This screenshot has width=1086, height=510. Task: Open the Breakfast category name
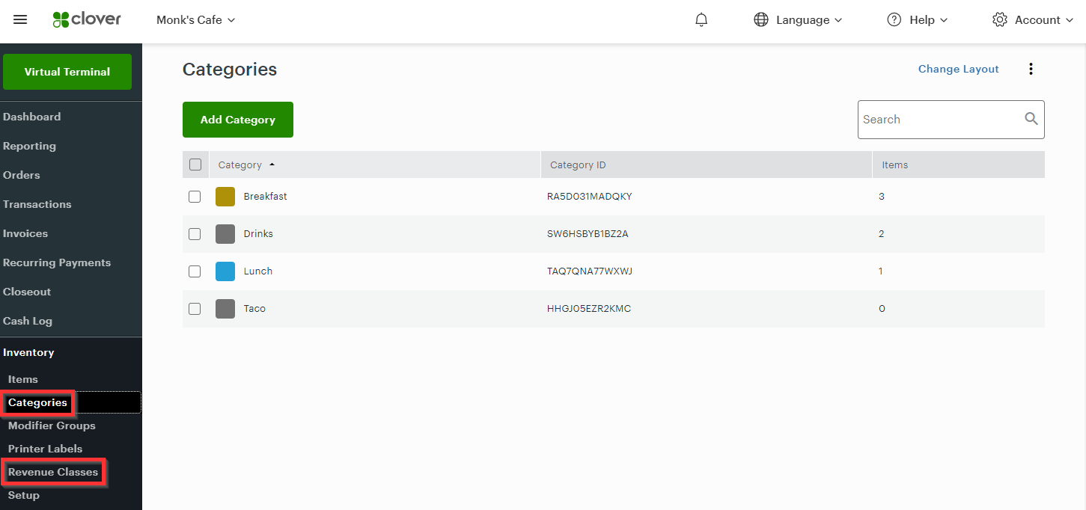(x=266, y=197)
